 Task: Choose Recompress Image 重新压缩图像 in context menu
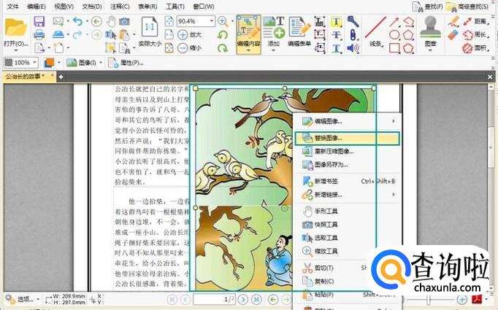tap(347, 152)
